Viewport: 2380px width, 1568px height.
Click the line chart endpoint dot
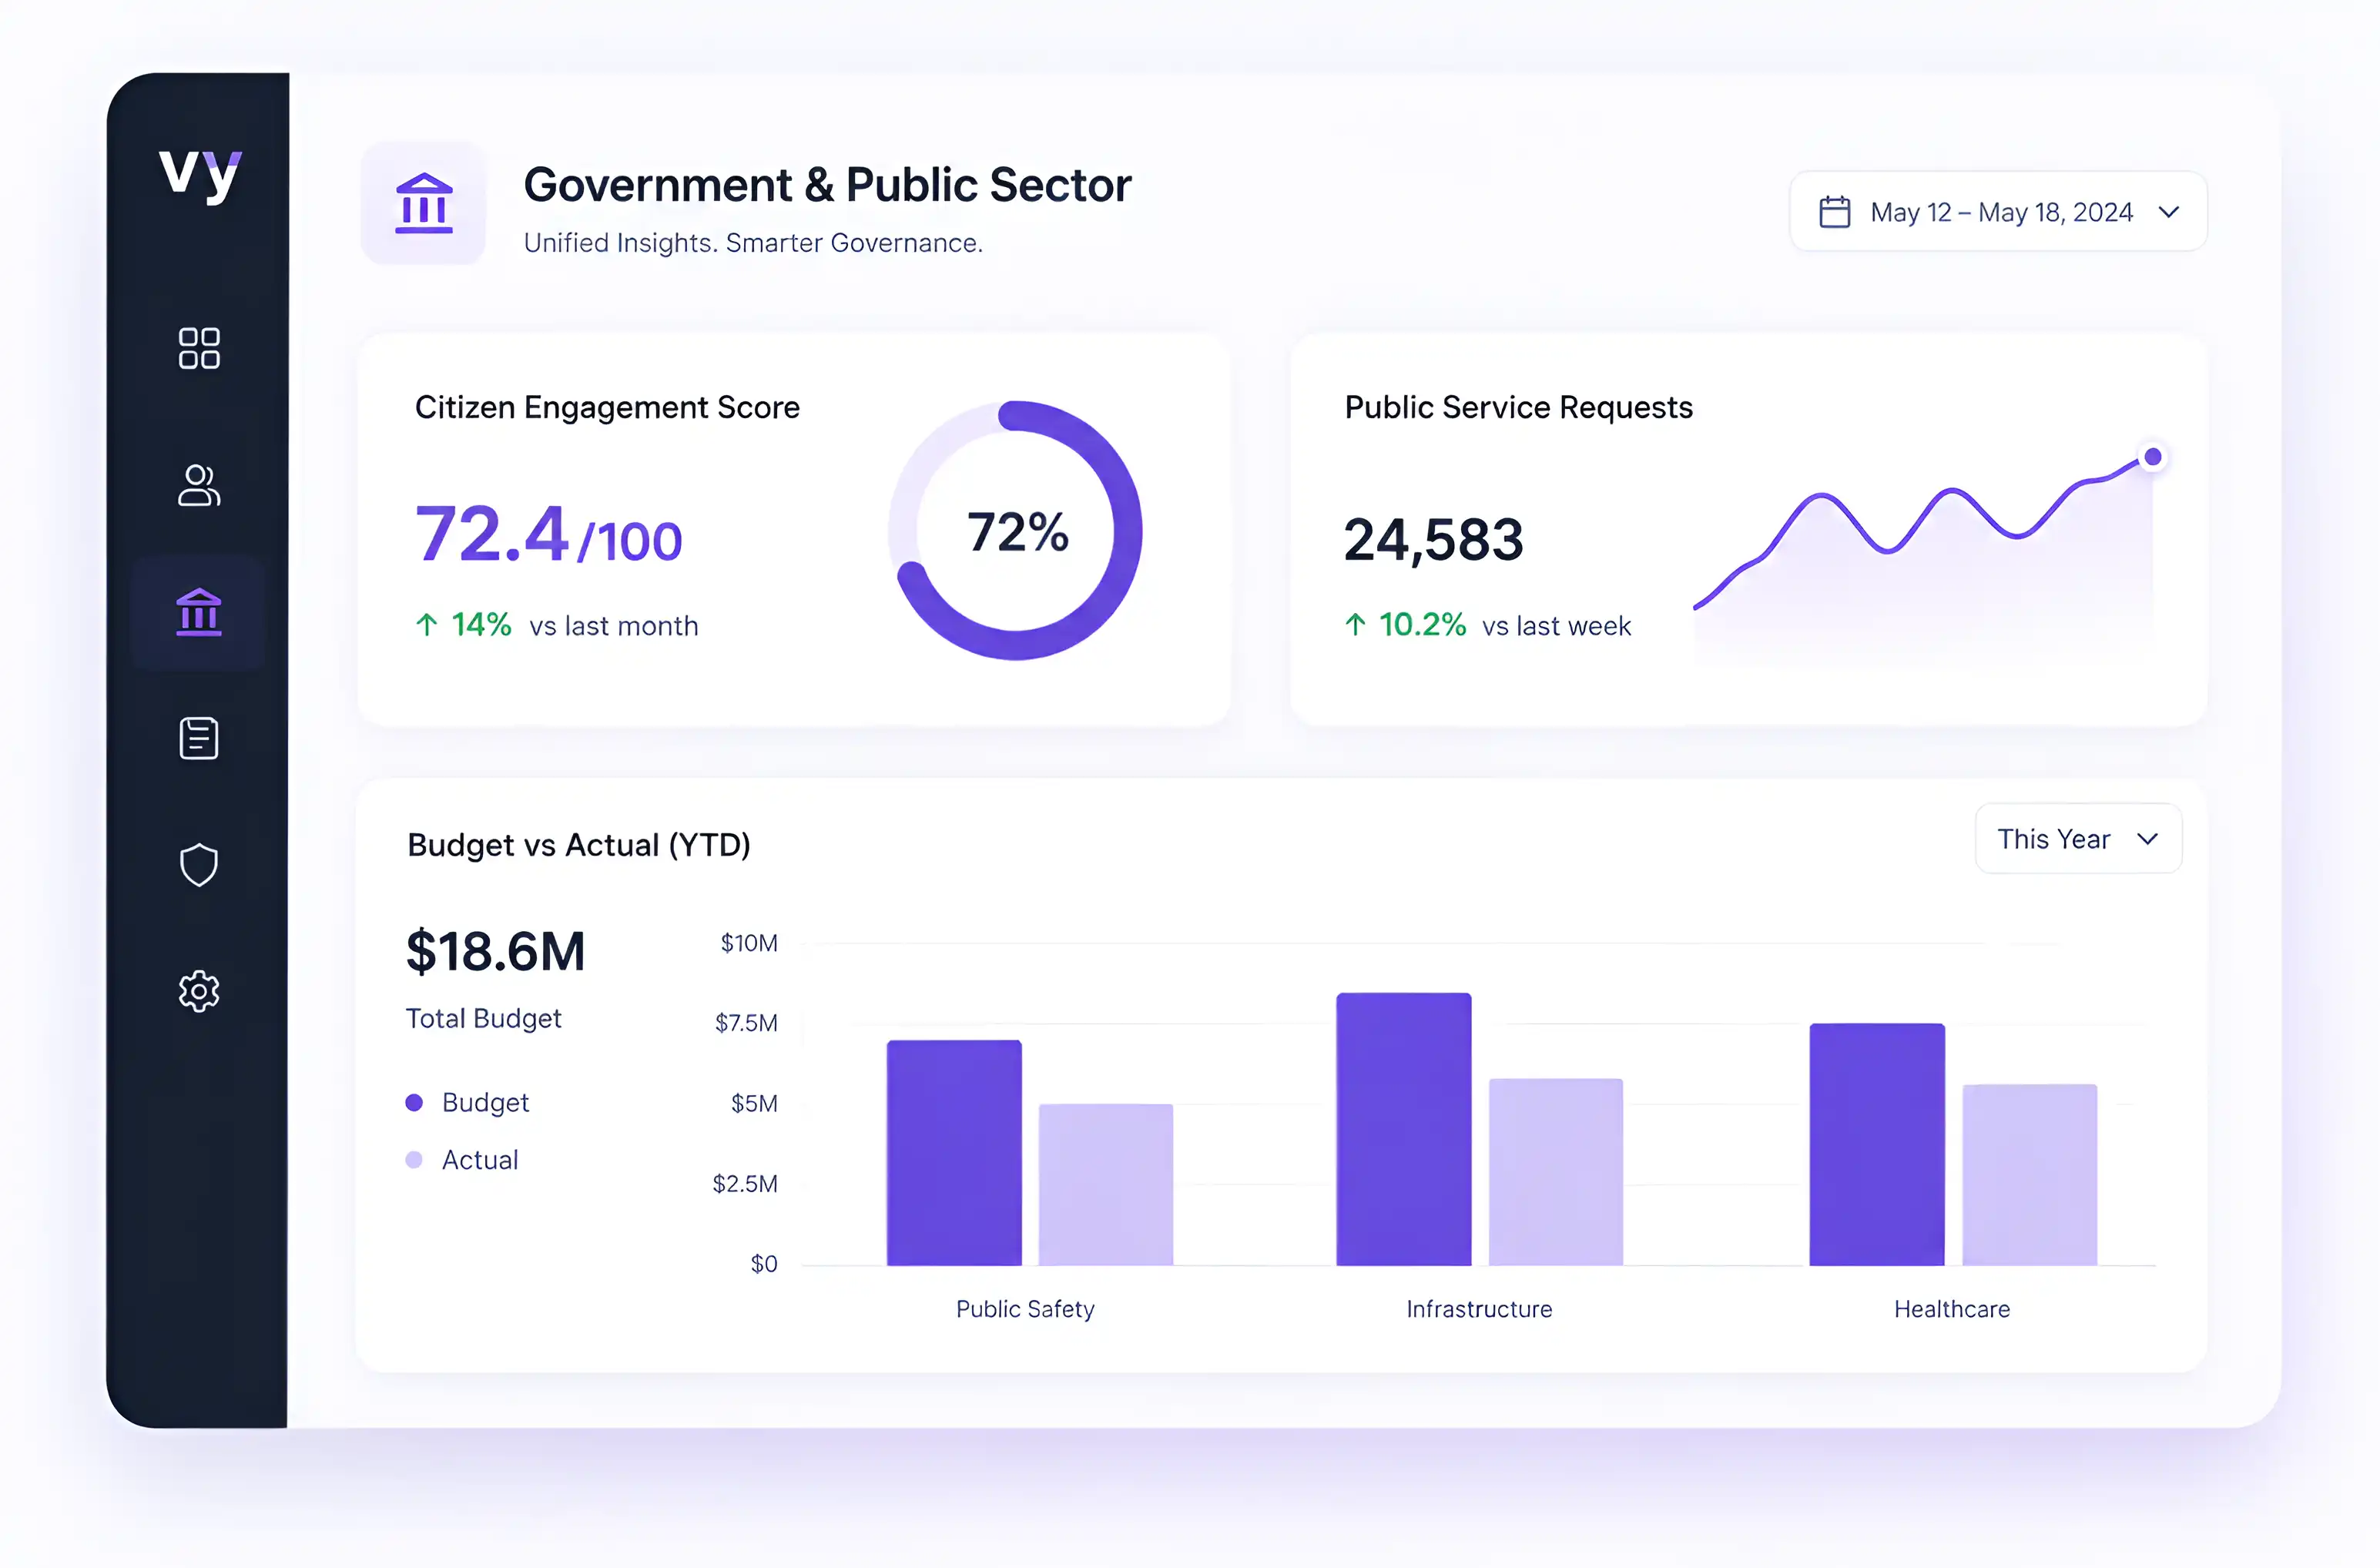click(x=2153, y=457)
